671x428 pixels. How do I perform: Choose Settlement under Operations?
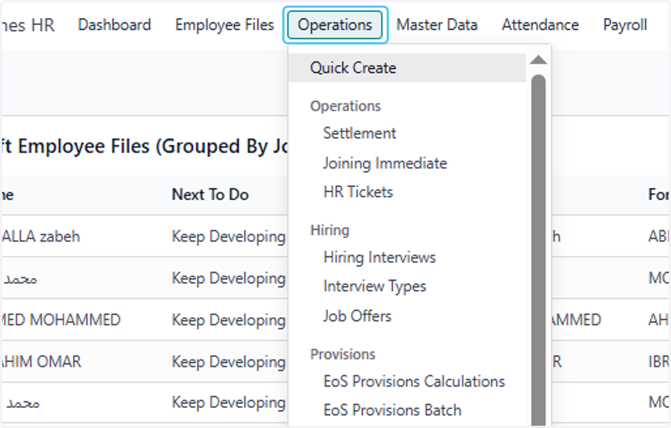(360, 133)
